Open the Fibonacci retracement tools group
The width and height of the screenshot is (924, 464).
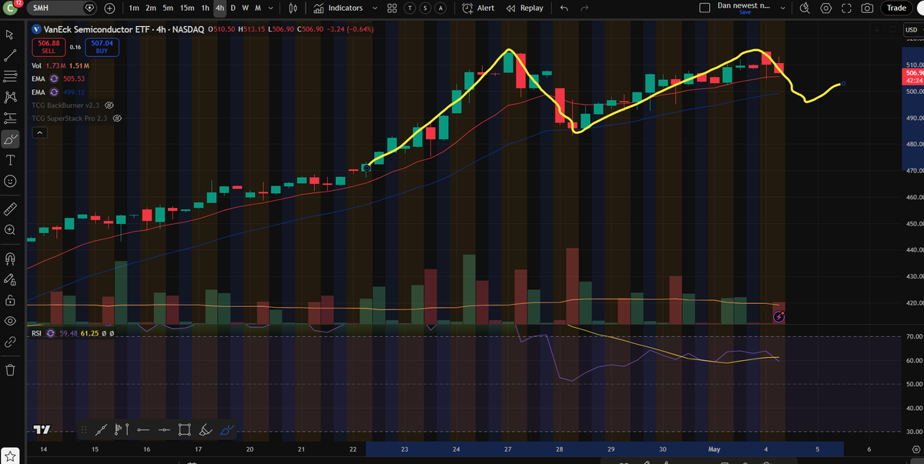10,76
